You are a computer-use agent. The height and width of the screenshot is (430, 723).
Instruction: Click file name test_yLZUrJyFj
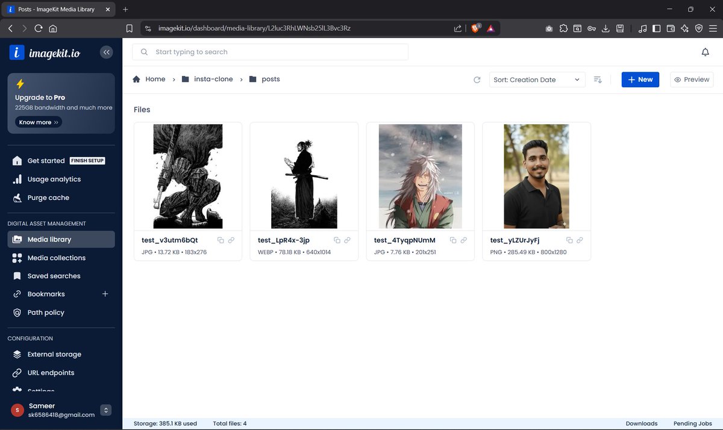515,240
